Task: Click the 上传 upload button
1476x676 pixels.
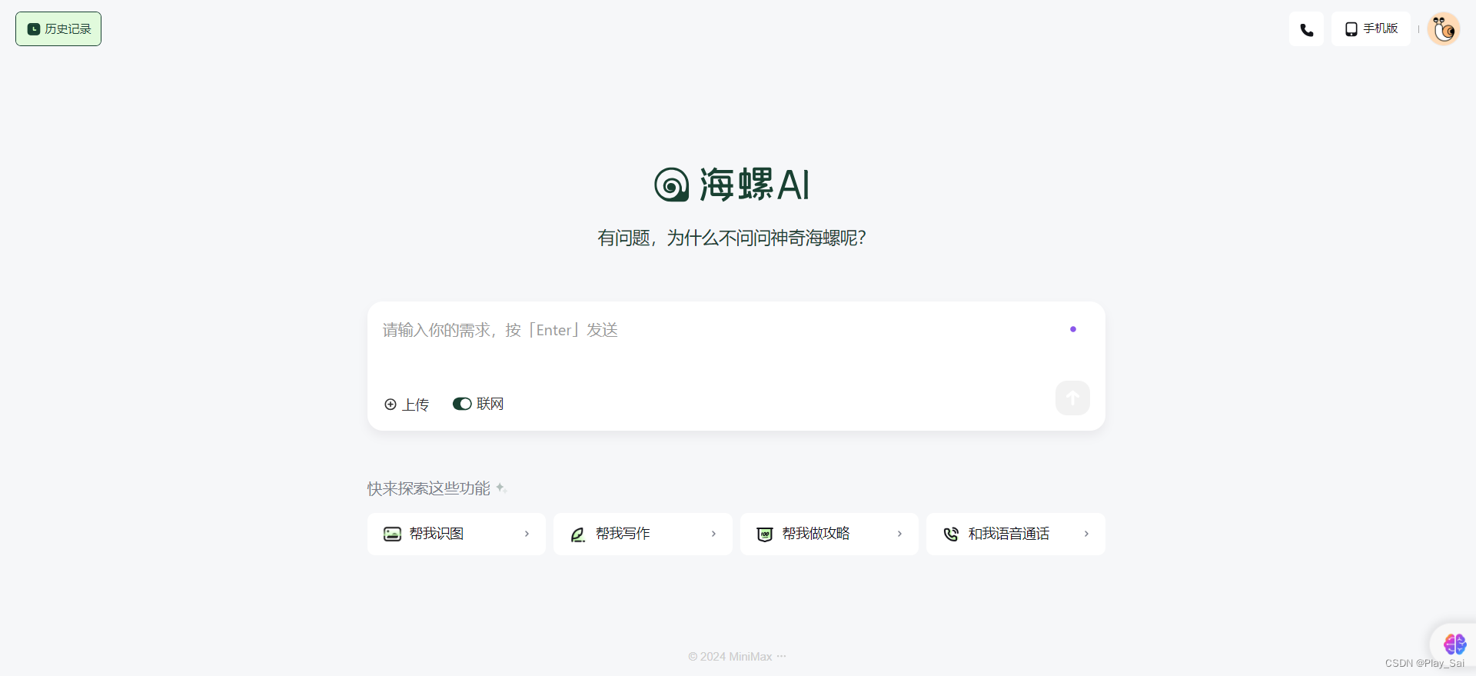Action: 407,405
